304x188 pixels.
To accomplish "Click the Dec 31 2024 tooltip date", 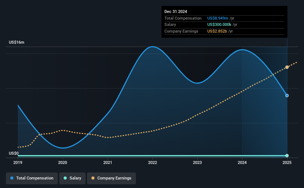I will (176, 11).
